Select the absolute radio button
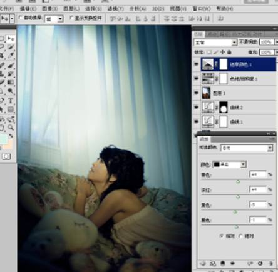278x272 pixels. pos(241,236)
